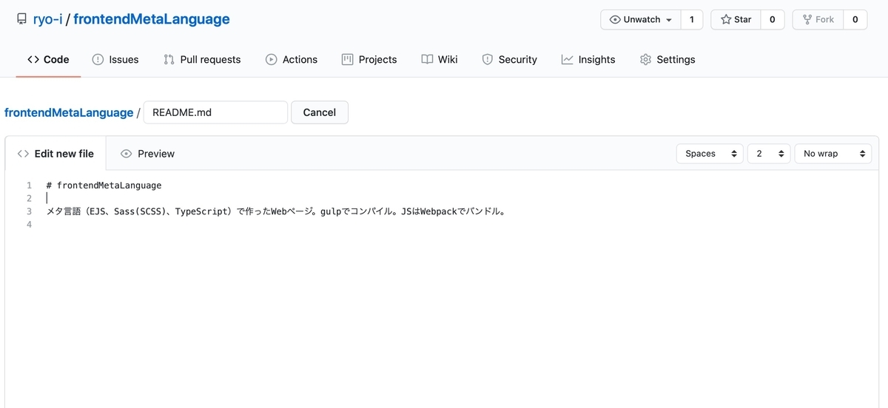Screen dimensions: 888x408
Task: Open the ryo-i owner link
Action: pyautogui.click(x=47, y=19)
